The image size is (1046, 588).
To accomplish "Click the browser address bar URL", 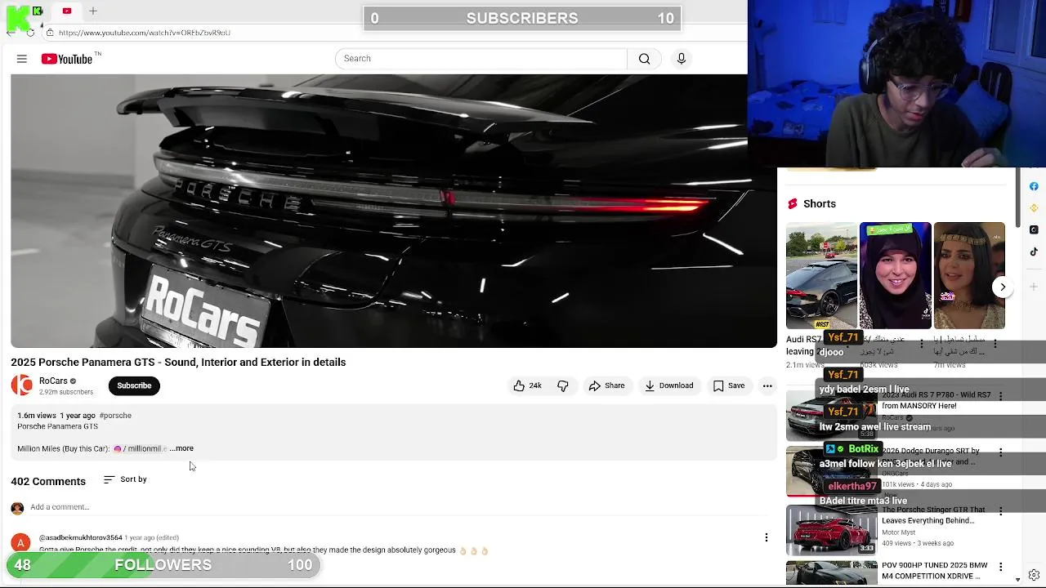I will click(145, 33).
